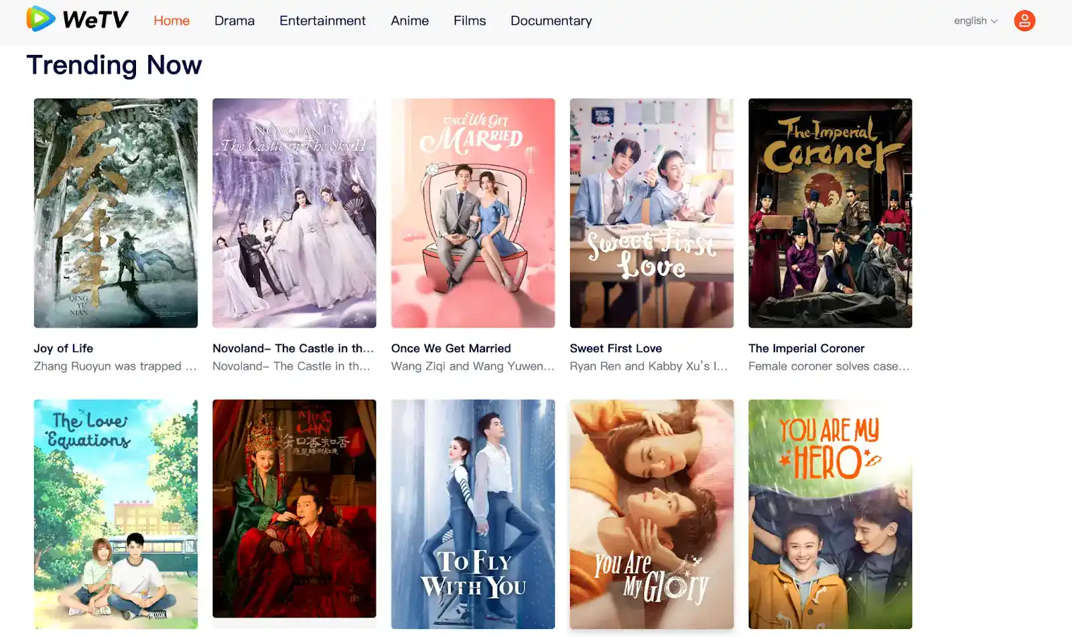Select the Anime tab
This screenshot has height=637, width=1072.
[x=409, y=21]
